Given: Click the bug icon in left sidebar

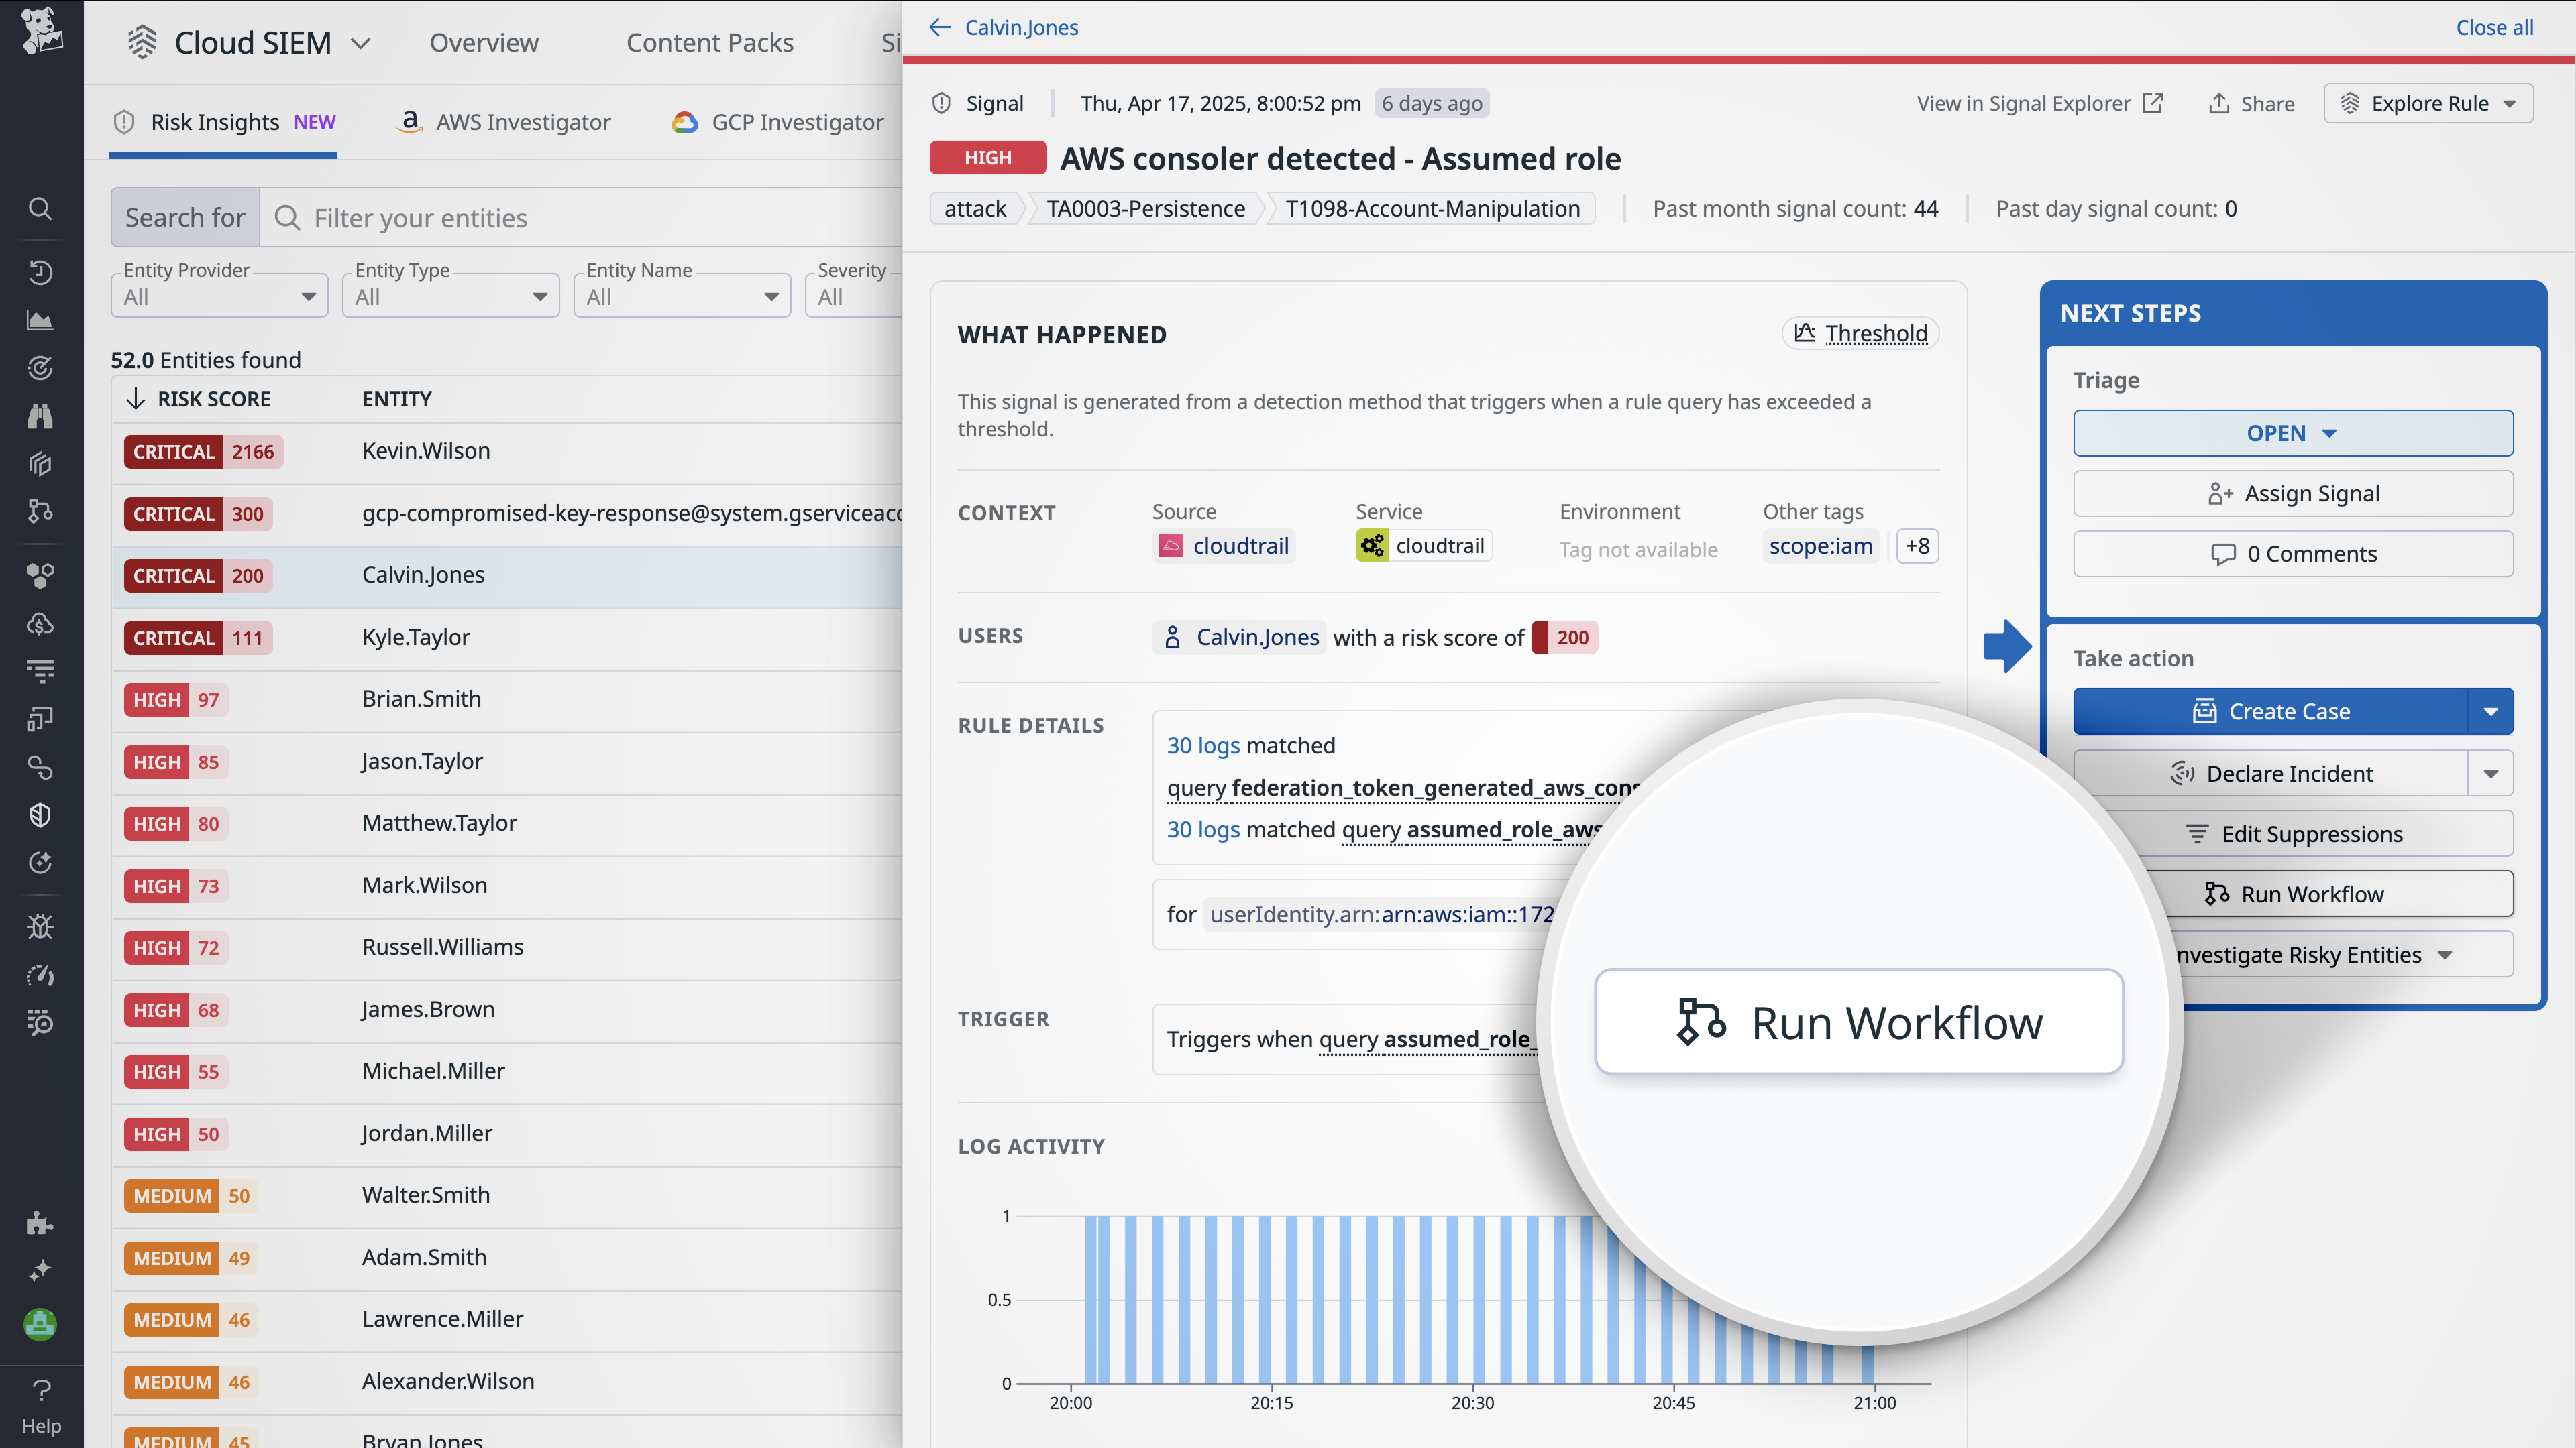Looking at the screenshot, I should point(40,926).
